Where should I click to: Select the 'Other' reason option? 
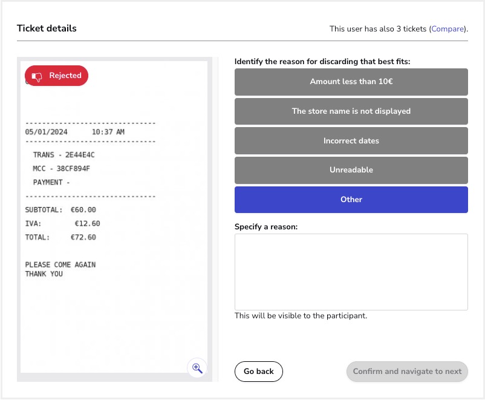click(x=351, y=200)
